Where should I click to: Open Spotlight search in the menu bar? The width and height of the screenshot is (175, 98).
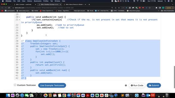pyautogui.click(x=165, y=1)
